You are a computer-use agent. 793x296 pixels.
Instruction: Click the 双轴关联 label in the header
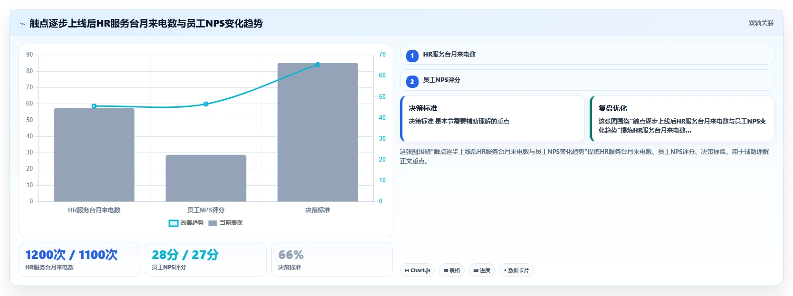(761, 23)
